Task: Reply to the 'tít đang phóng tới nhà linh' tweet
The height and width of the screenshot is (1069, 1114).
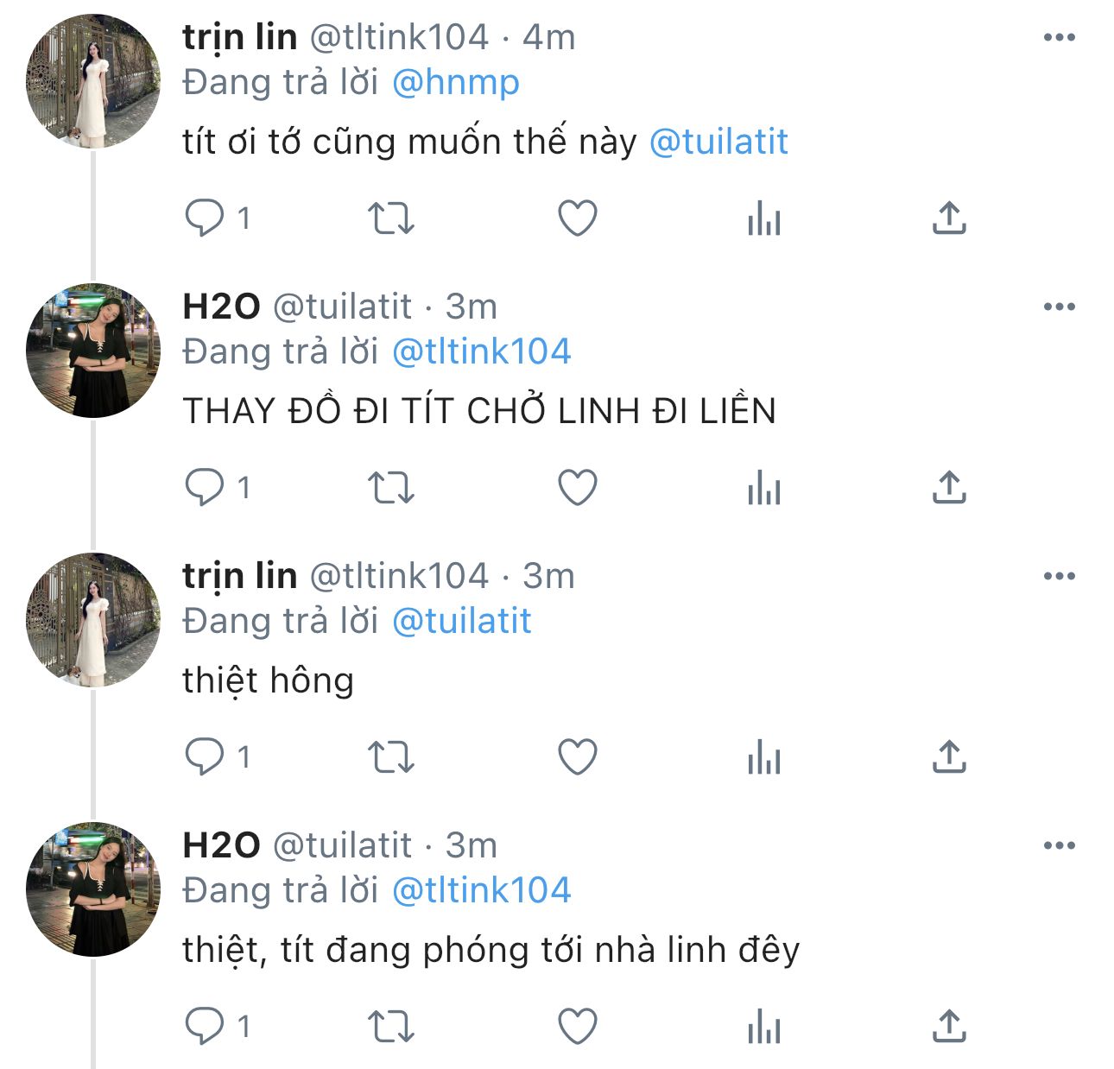Action: [x=205, y=1027]
